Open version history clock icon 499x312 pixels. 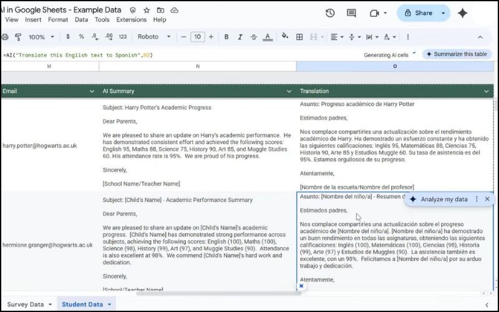pyautogui.click(x=330, y=13)
